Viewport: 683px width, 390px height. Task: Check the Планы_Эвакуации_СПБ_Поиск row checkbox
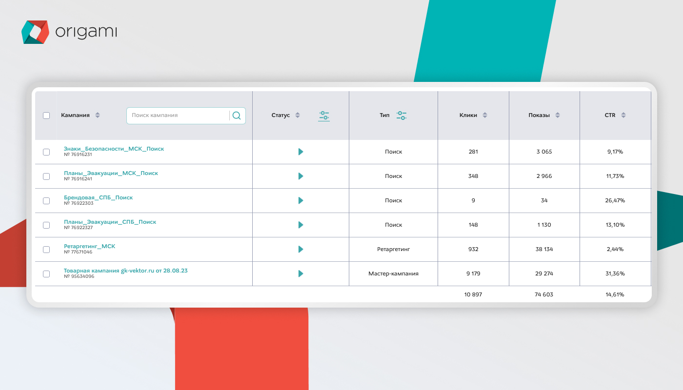coord(46,225)
